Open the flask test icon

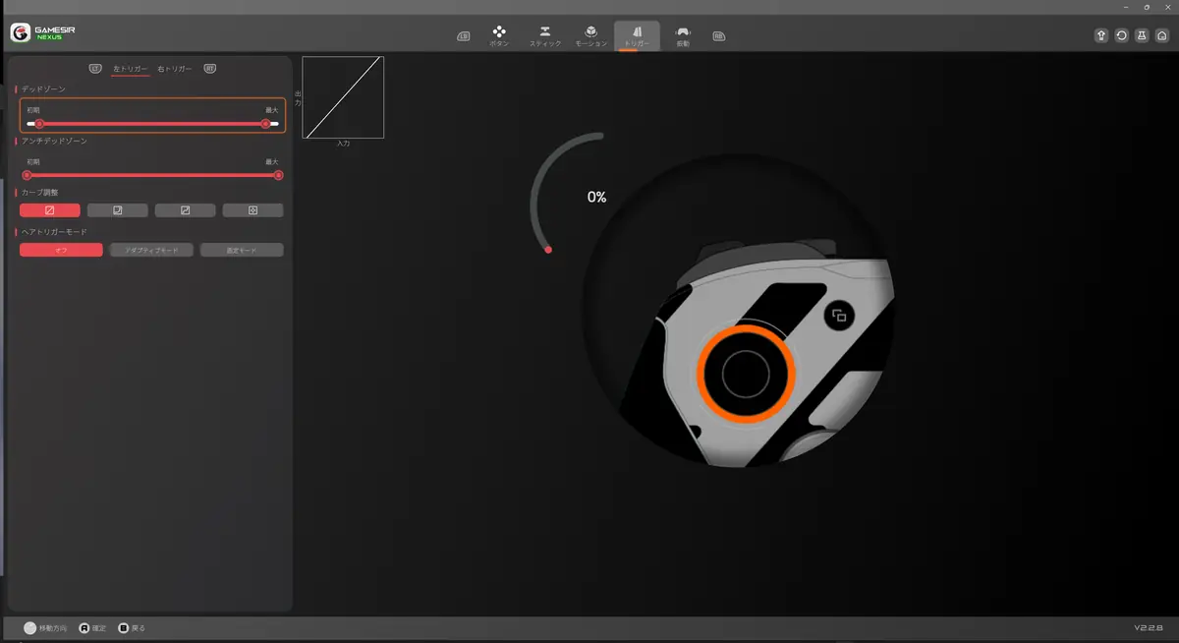pos(1142,35)
